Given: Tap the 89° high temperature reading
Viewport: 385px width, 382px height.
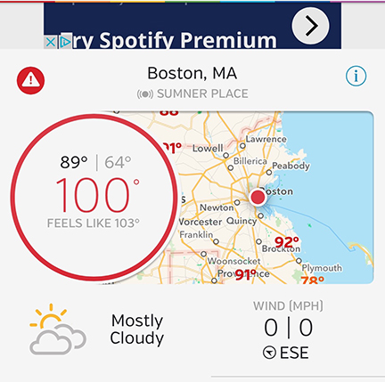Looking at the screenshot, I should pos(74,162).
